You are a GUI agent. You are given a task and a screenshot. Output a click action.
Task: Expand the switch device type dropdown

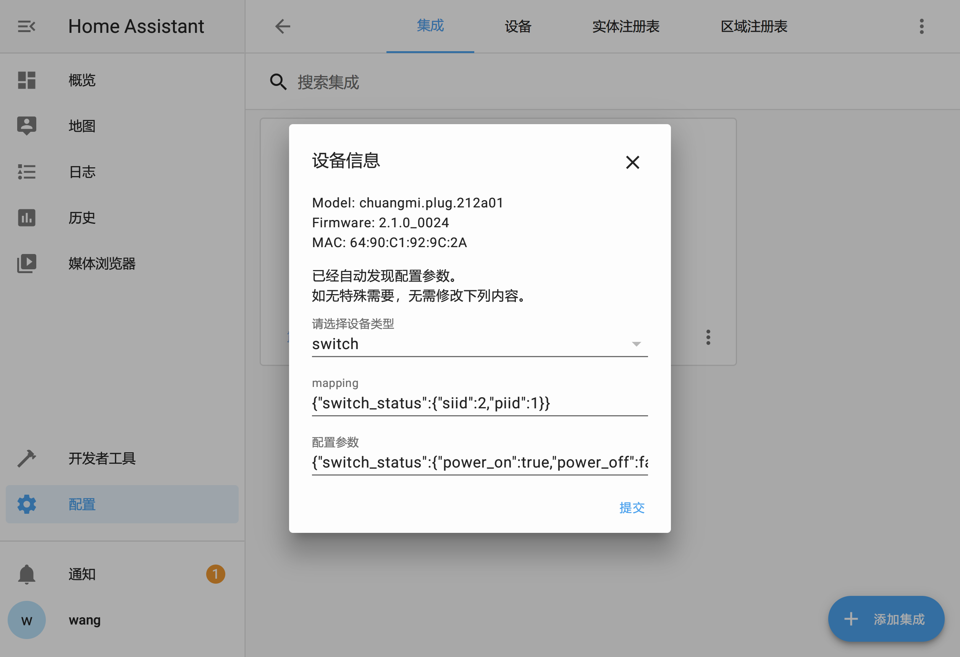click(636, 344)
